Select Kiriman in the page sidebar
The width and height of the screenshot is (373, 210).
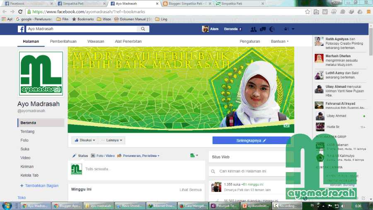point(27,167)
